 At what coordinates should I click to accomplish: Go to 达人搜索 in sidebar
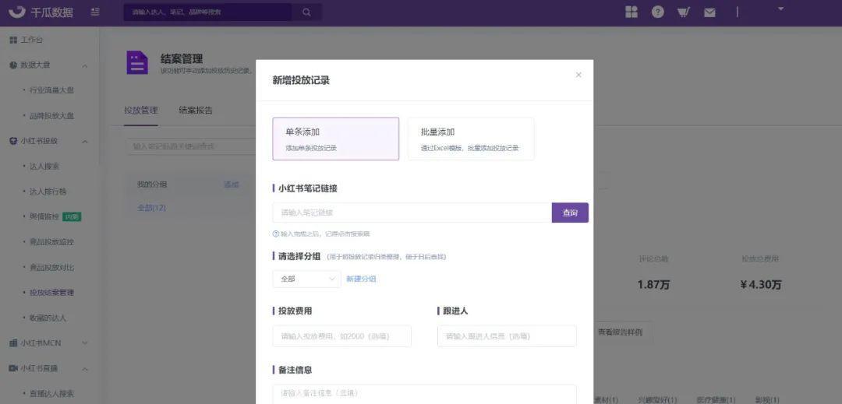[44, 167]
